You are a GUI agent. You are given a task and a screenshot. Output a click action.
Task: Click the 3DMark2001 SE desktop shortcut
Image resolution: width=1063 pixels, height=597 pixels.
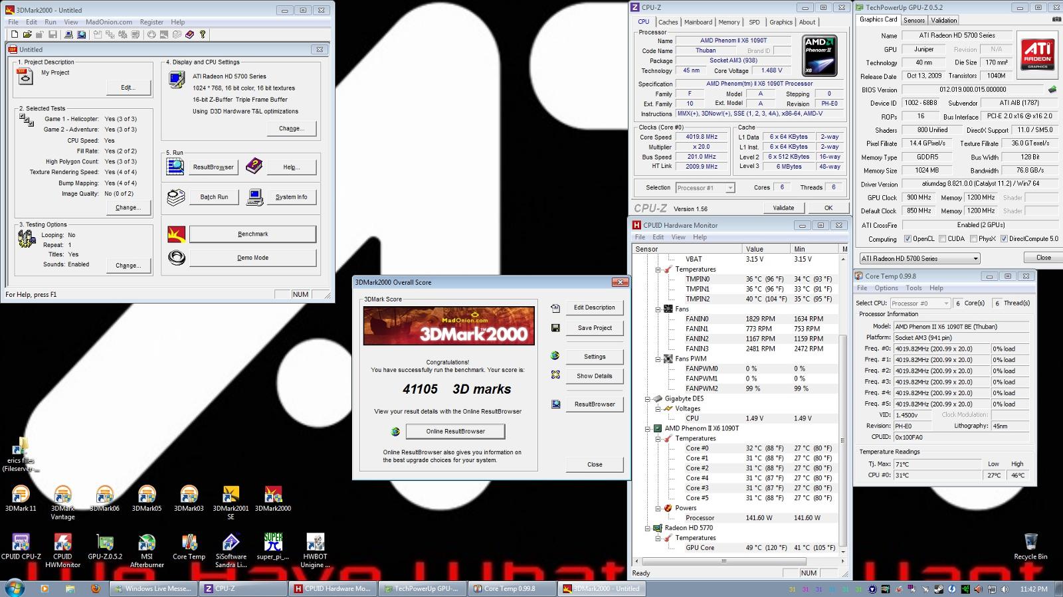pos(231,503)
